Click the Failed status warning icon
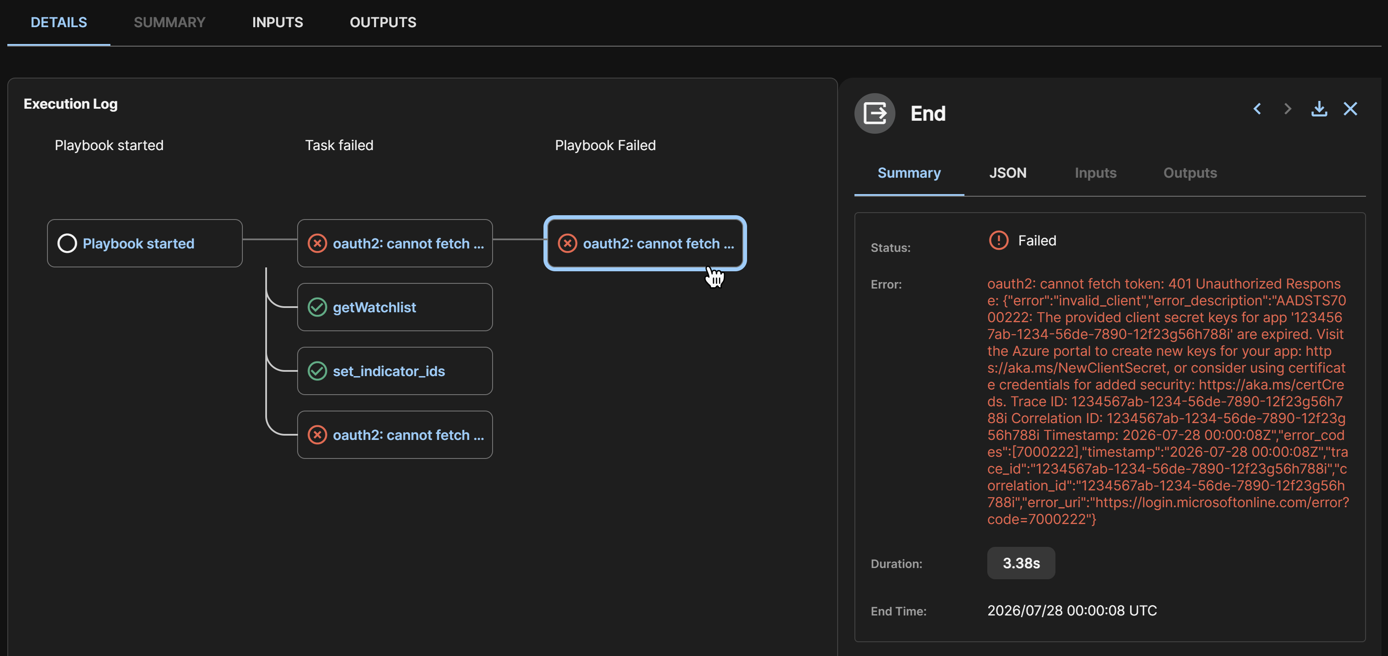1388x656 pixels. point(999,240)
